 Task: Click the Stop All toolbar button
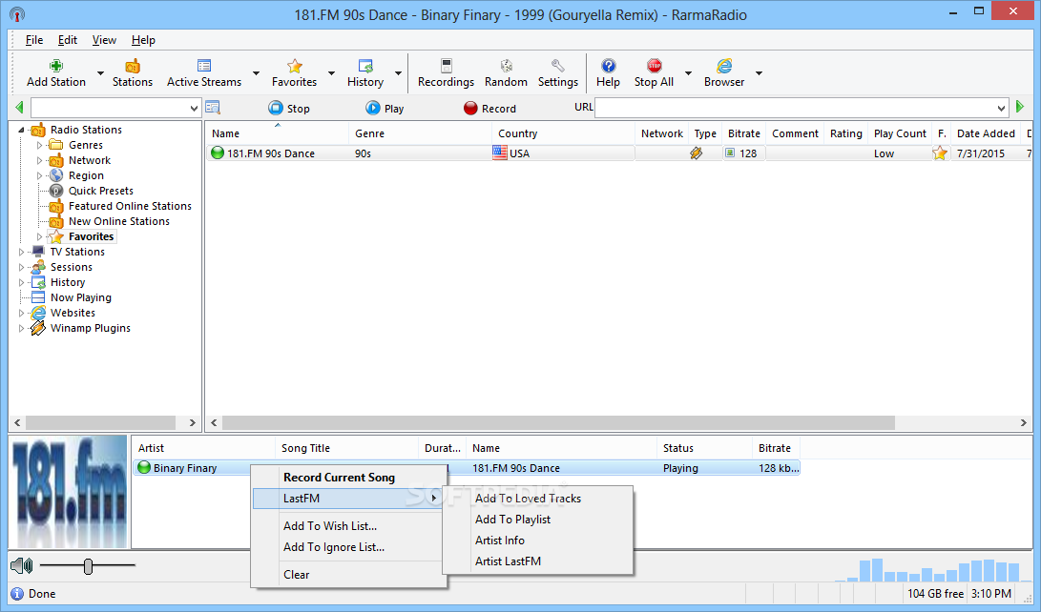click(x=654, y=73)
